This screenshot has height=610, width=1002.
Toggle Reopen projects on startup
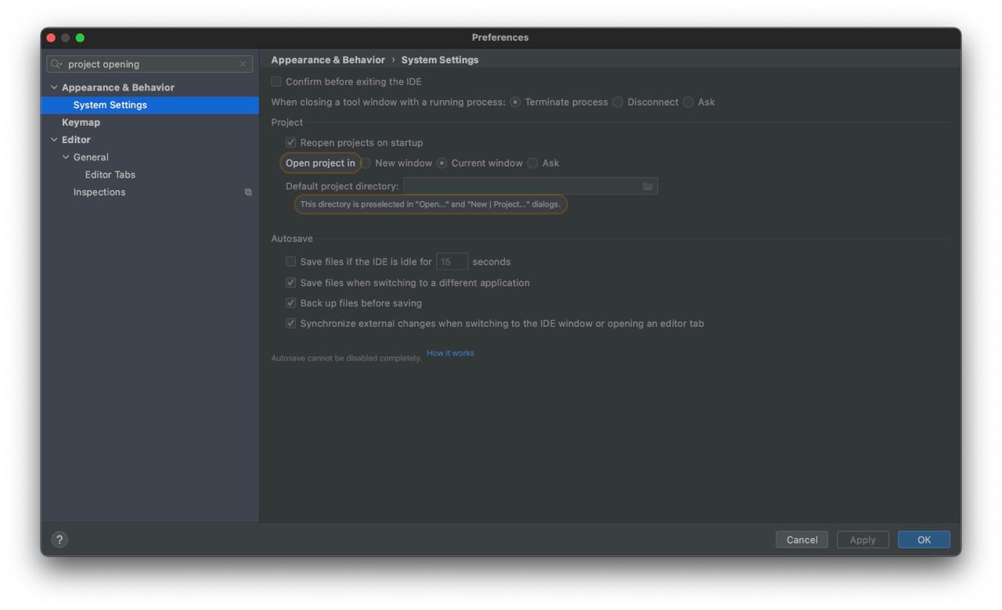[290, 142]
